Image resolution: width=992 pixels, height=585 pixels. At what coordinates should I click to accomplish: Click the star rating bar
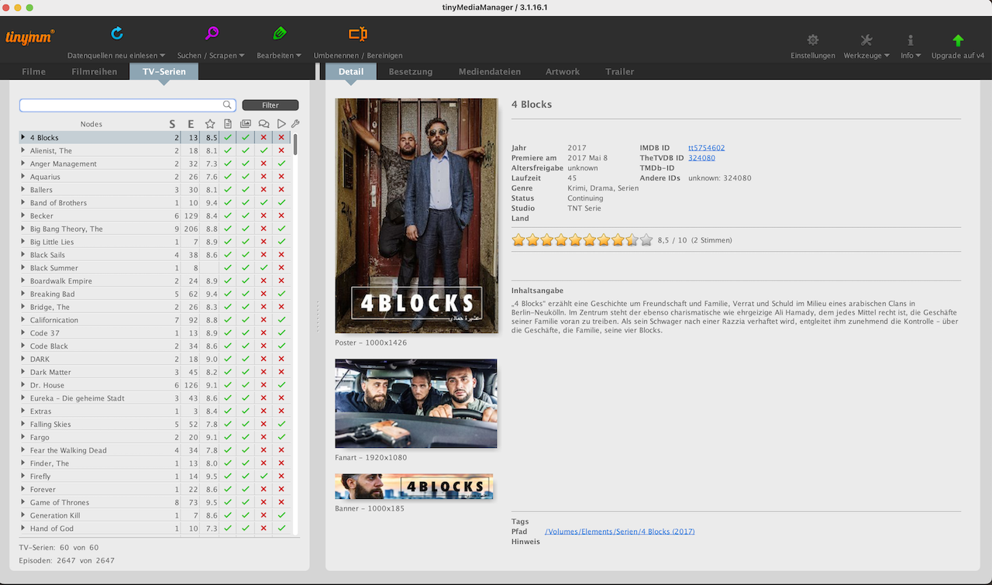pos(582,240)
